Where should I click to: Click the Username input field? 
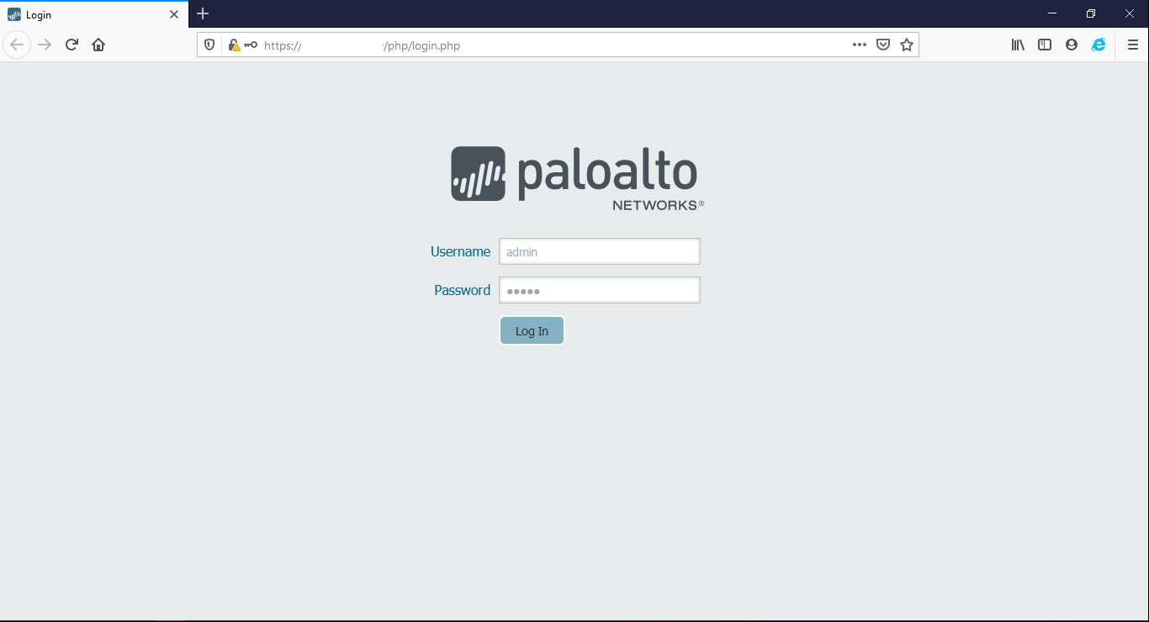click(600, 251)
